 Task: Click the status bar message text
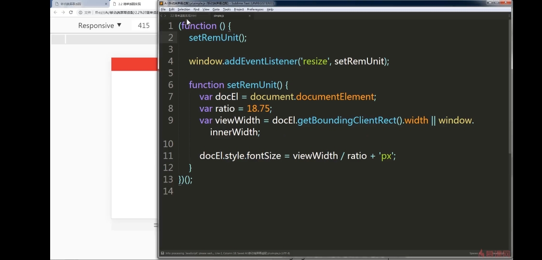click(x=228, y=253)
